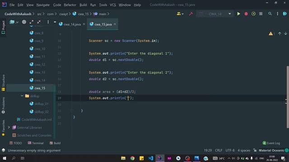Click the editor vertical scrollbar
This screenshot has width=289, height=162.
coord(288,97)
